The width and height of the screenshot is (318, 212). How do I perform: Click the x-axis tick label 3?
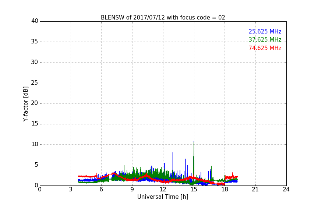click(71, 190)
